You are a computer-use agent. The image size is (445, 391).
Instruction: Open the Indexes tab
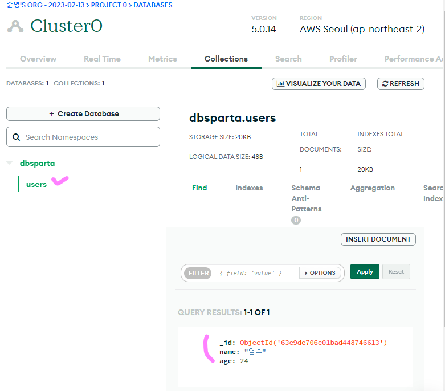point(249,188)
